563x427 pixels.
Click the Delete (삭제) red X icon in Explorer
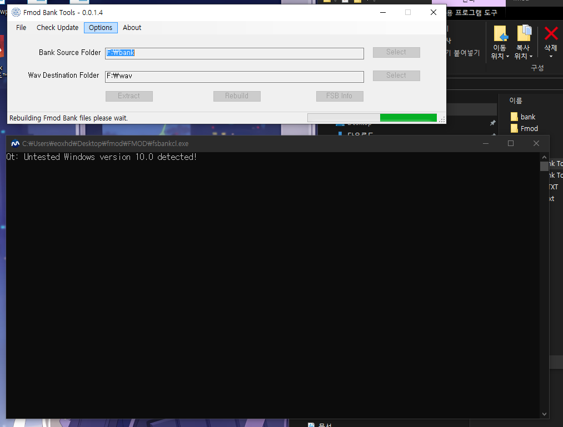click(x=551, y=34)
